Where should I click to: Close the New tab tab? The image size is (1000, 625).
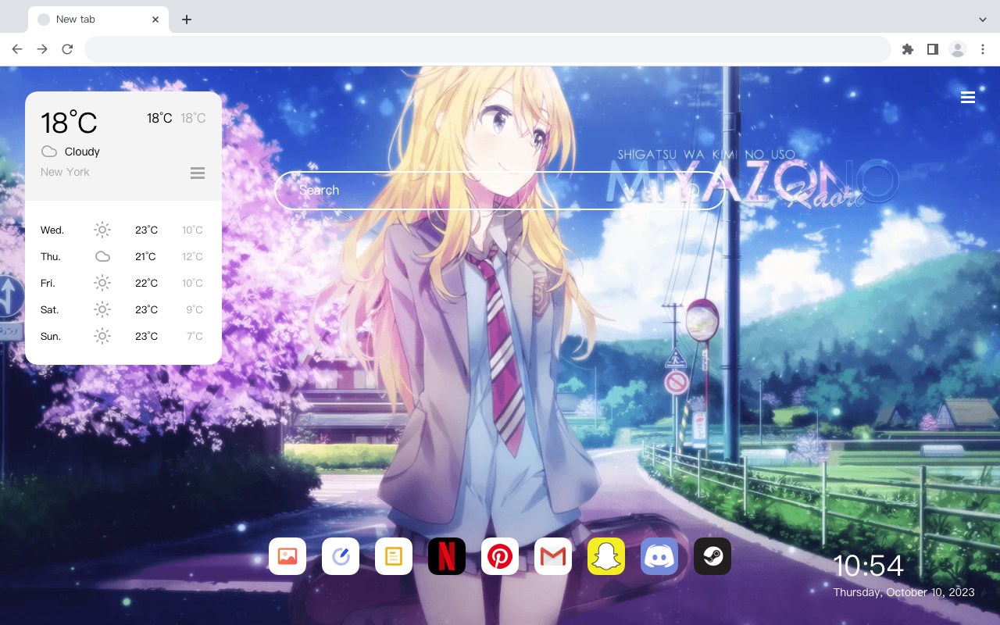pos(155,20)
